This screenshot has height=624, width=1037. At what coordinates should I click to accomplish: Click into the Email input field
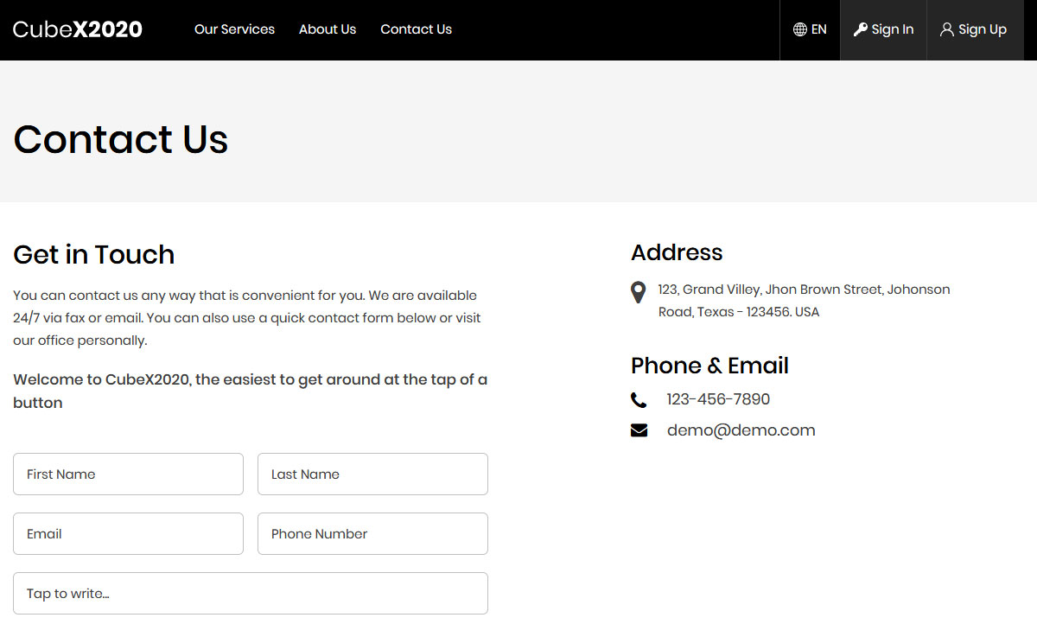point(128,534)
